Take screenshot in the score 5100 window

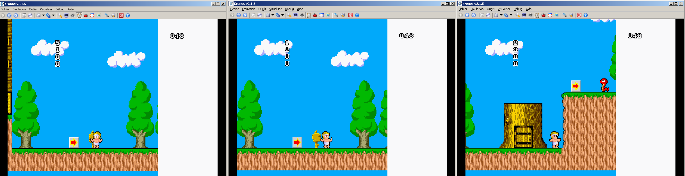(x=99, y=15)
